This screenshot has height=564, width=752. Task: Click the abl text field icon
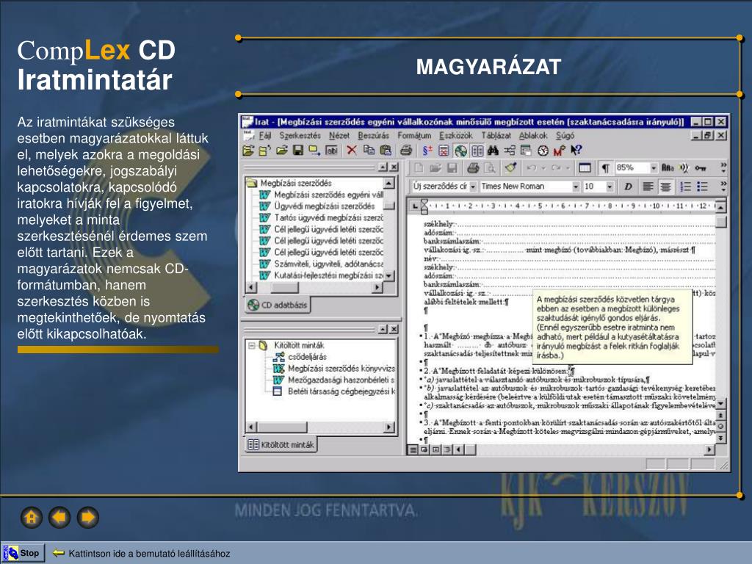[331, 151]
